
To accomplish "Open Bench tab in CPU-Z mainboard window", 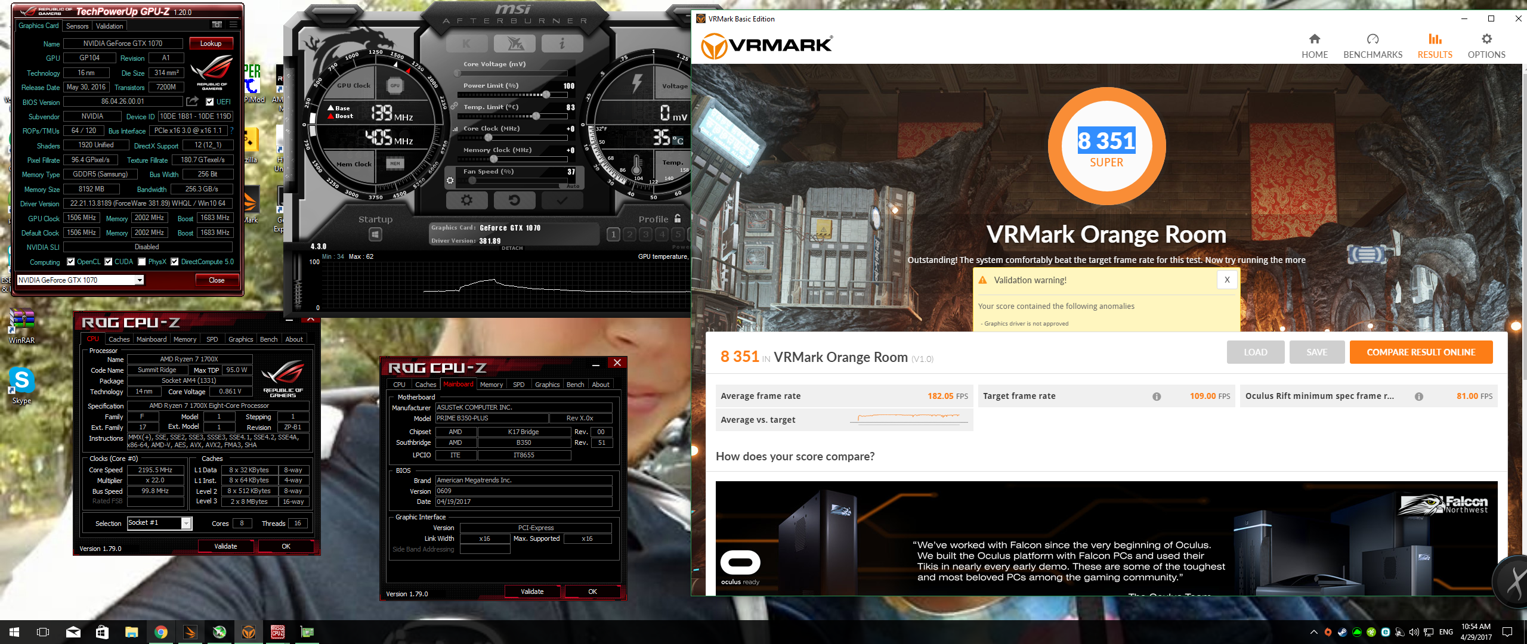I will click(x=575, y=385).
